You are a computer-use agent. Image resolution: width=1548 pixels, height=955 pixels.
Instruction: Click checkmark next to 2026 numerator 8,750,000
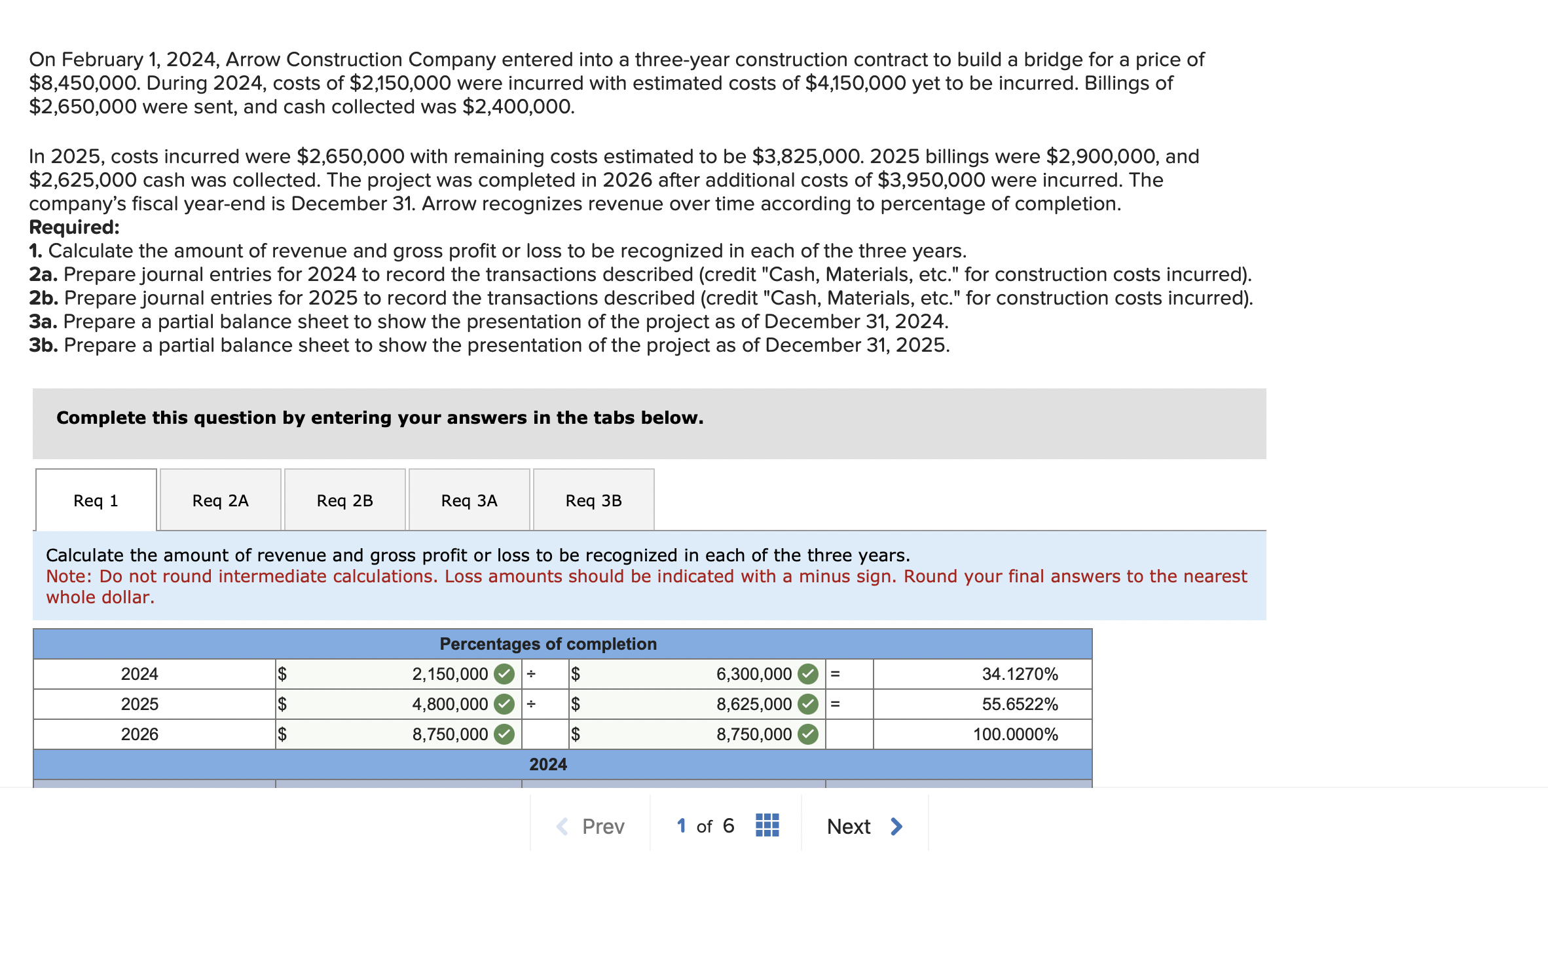[504, 734]
